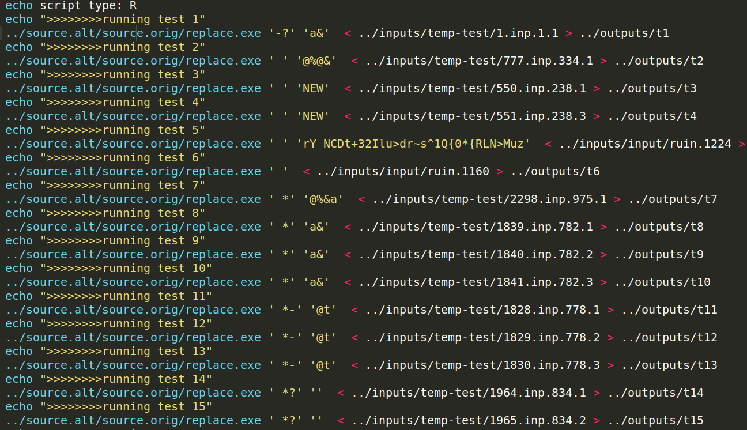Click input path ../inputs/input/ruin.1160

403,171
